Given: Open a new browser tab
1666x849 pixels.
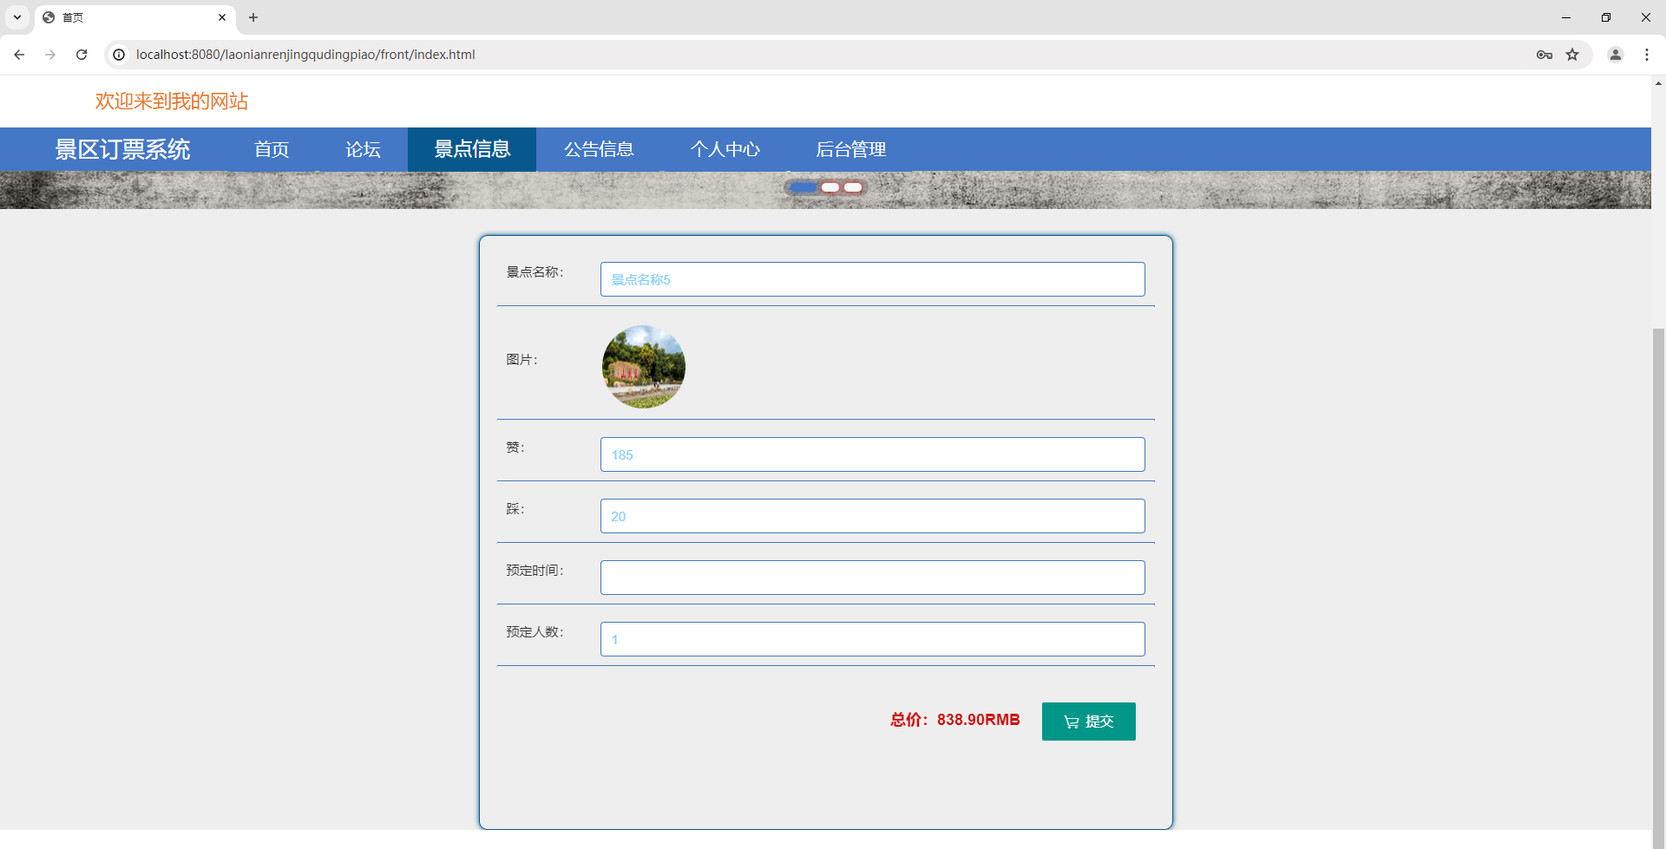Looking at the screenshot, I should 253,17.
